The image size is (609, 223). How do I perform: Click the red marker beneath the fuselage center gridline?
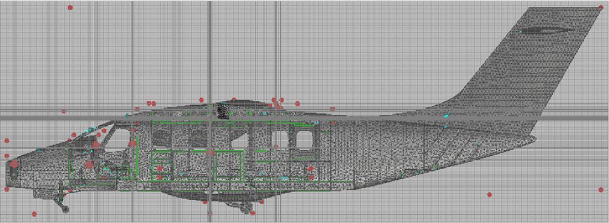tap(210, 213)
